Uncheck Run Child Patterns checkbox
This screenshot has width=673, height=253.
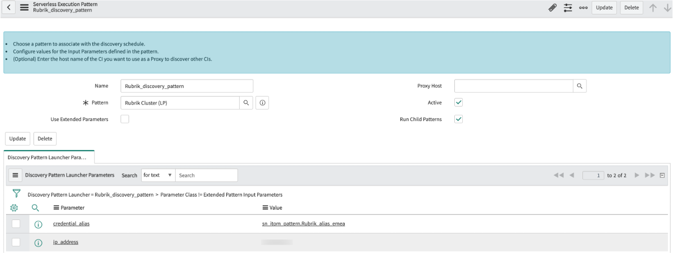click(459, 119)
